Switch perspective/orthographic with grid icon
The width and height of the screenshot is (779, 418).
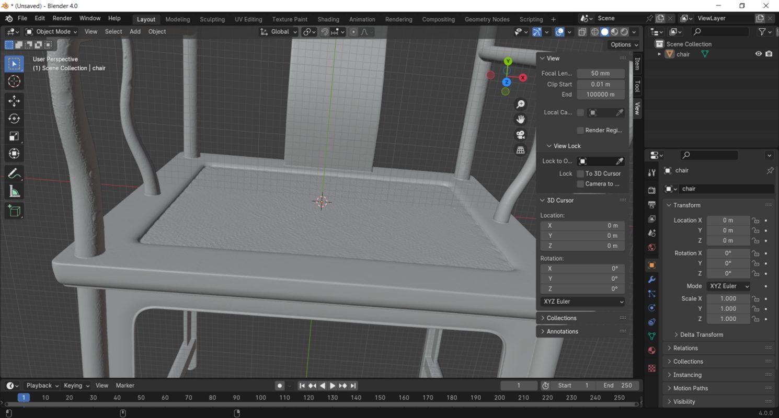(x=520, y=150)
